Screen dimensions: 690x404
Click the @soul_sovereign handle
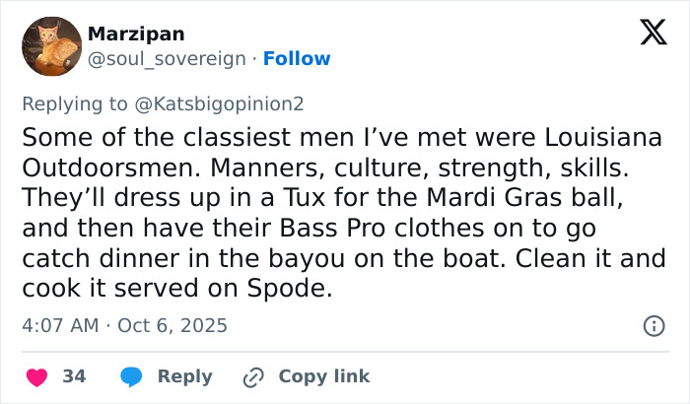pyautogui.click(x=167, y=59)
